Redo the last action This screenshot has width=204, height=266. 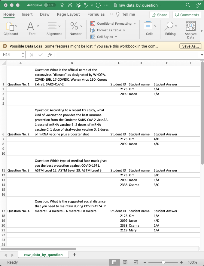98,5
